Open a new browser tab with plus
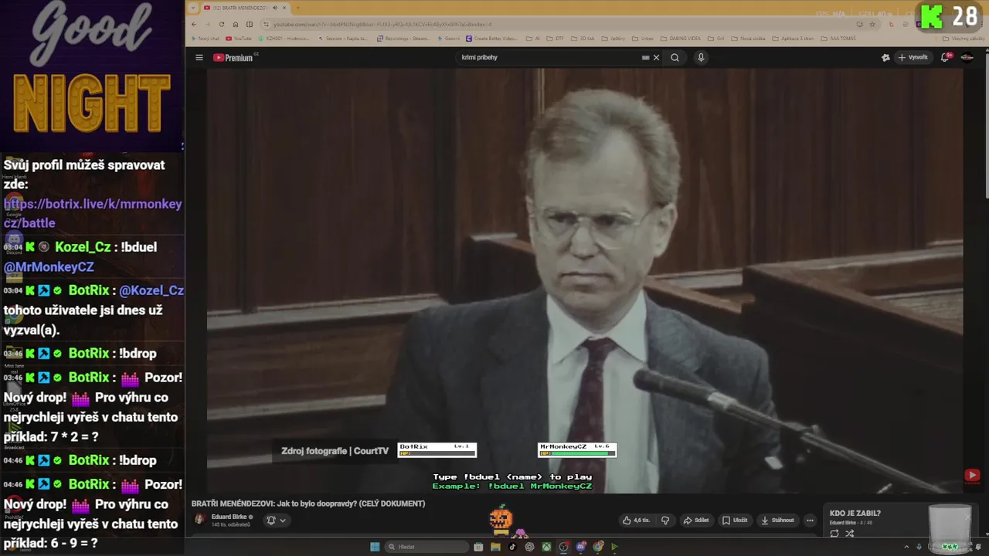 tap(297, 8)
